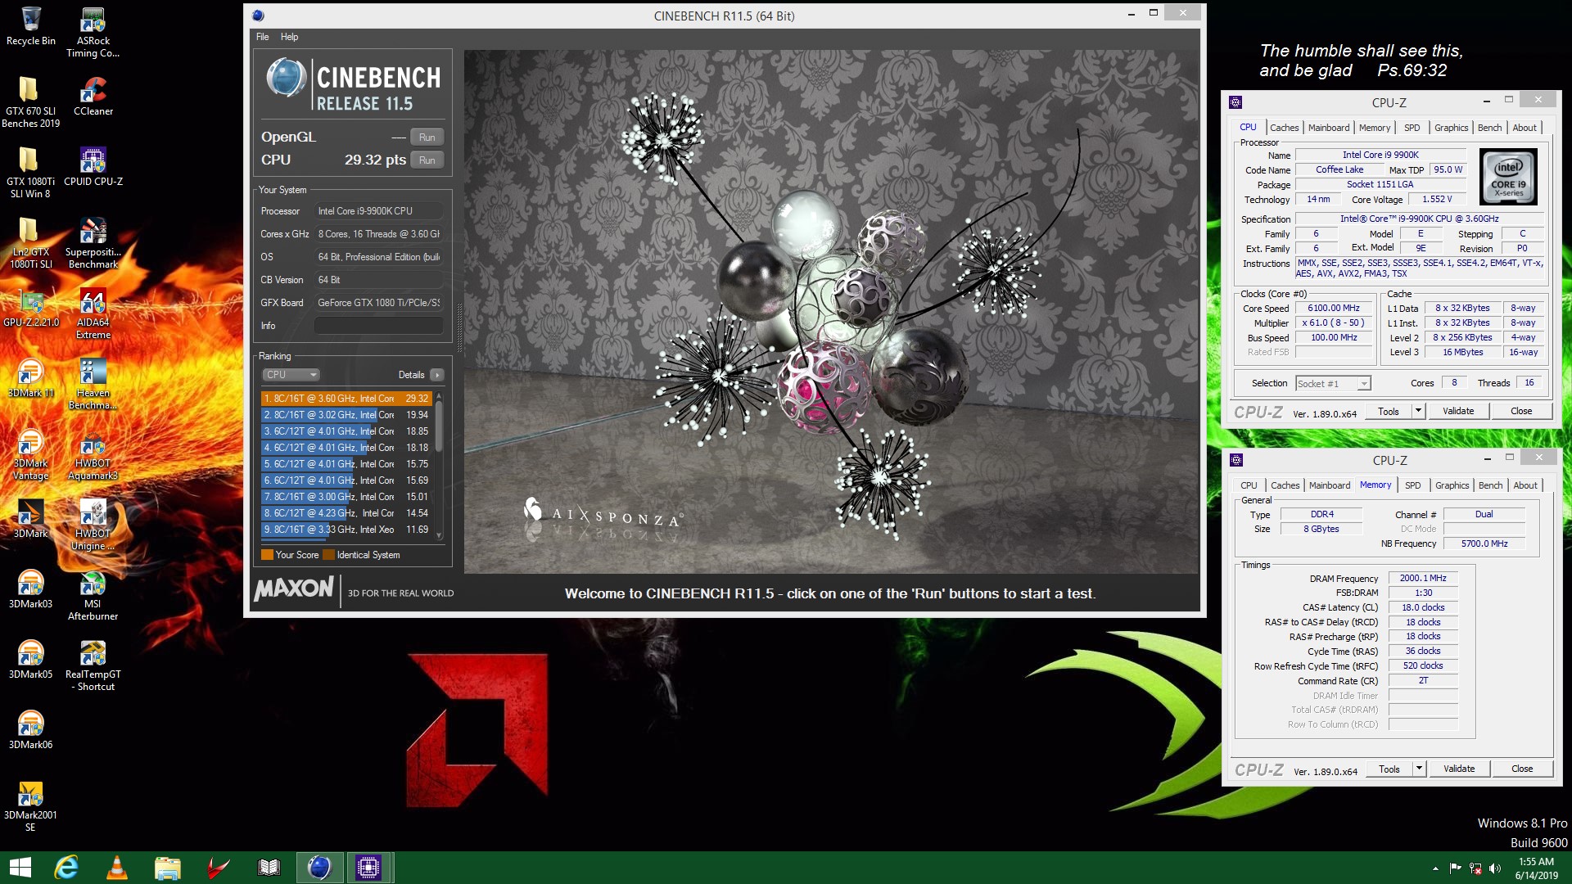The image size is (1572, 884).
Task: Expand ranking Details arrow button
Action: 437,375
